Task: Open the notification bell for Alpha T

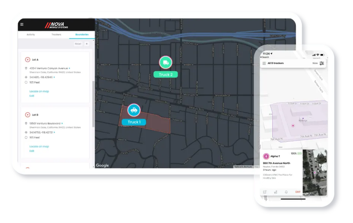Action: (x=286, y=192)
